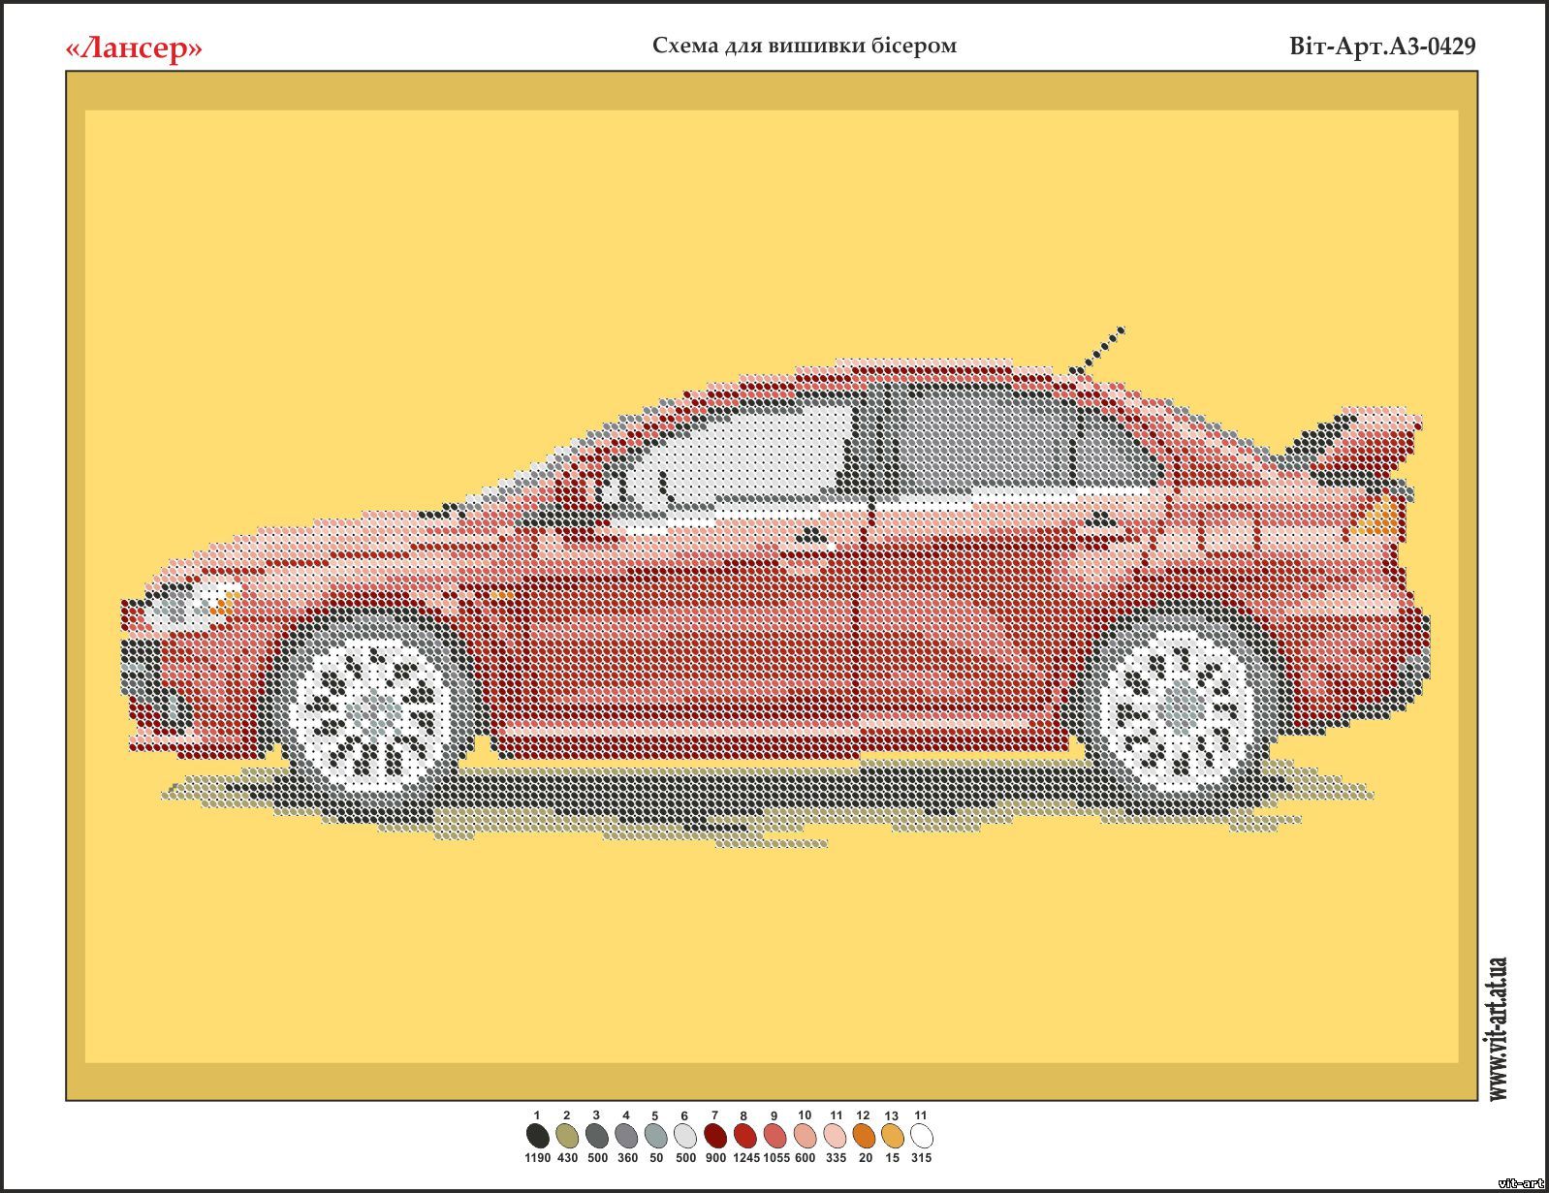The height and width of the screenshot is (1193, 1549).
Task: Click the dark gray bead swatch numbered 3
Action: tap(596, 1136)
